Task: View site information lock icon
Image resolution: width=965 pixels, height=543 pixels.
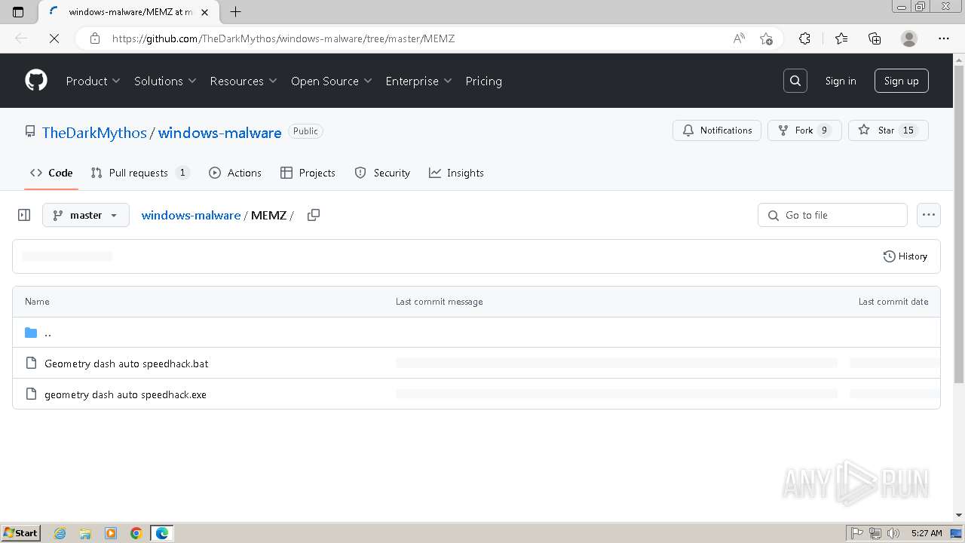Action: (x=95, y=38)
